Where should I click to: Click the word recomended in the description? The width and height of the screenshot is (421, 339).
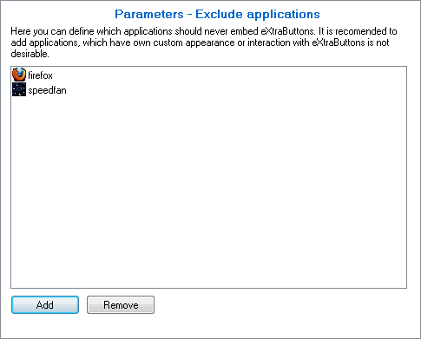(x=361, y=31)
